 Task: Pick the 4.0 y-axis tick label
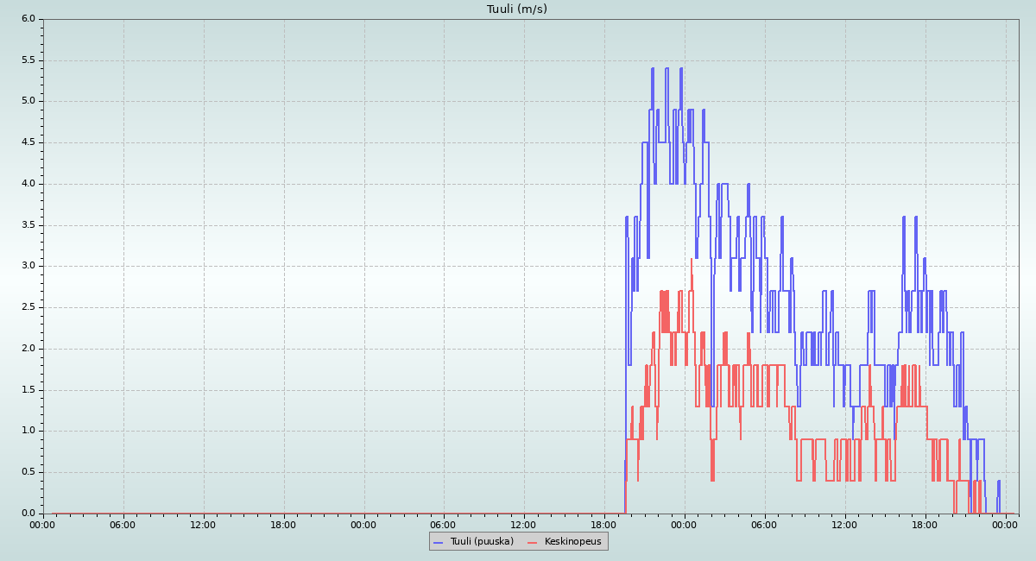click(28, 184)
